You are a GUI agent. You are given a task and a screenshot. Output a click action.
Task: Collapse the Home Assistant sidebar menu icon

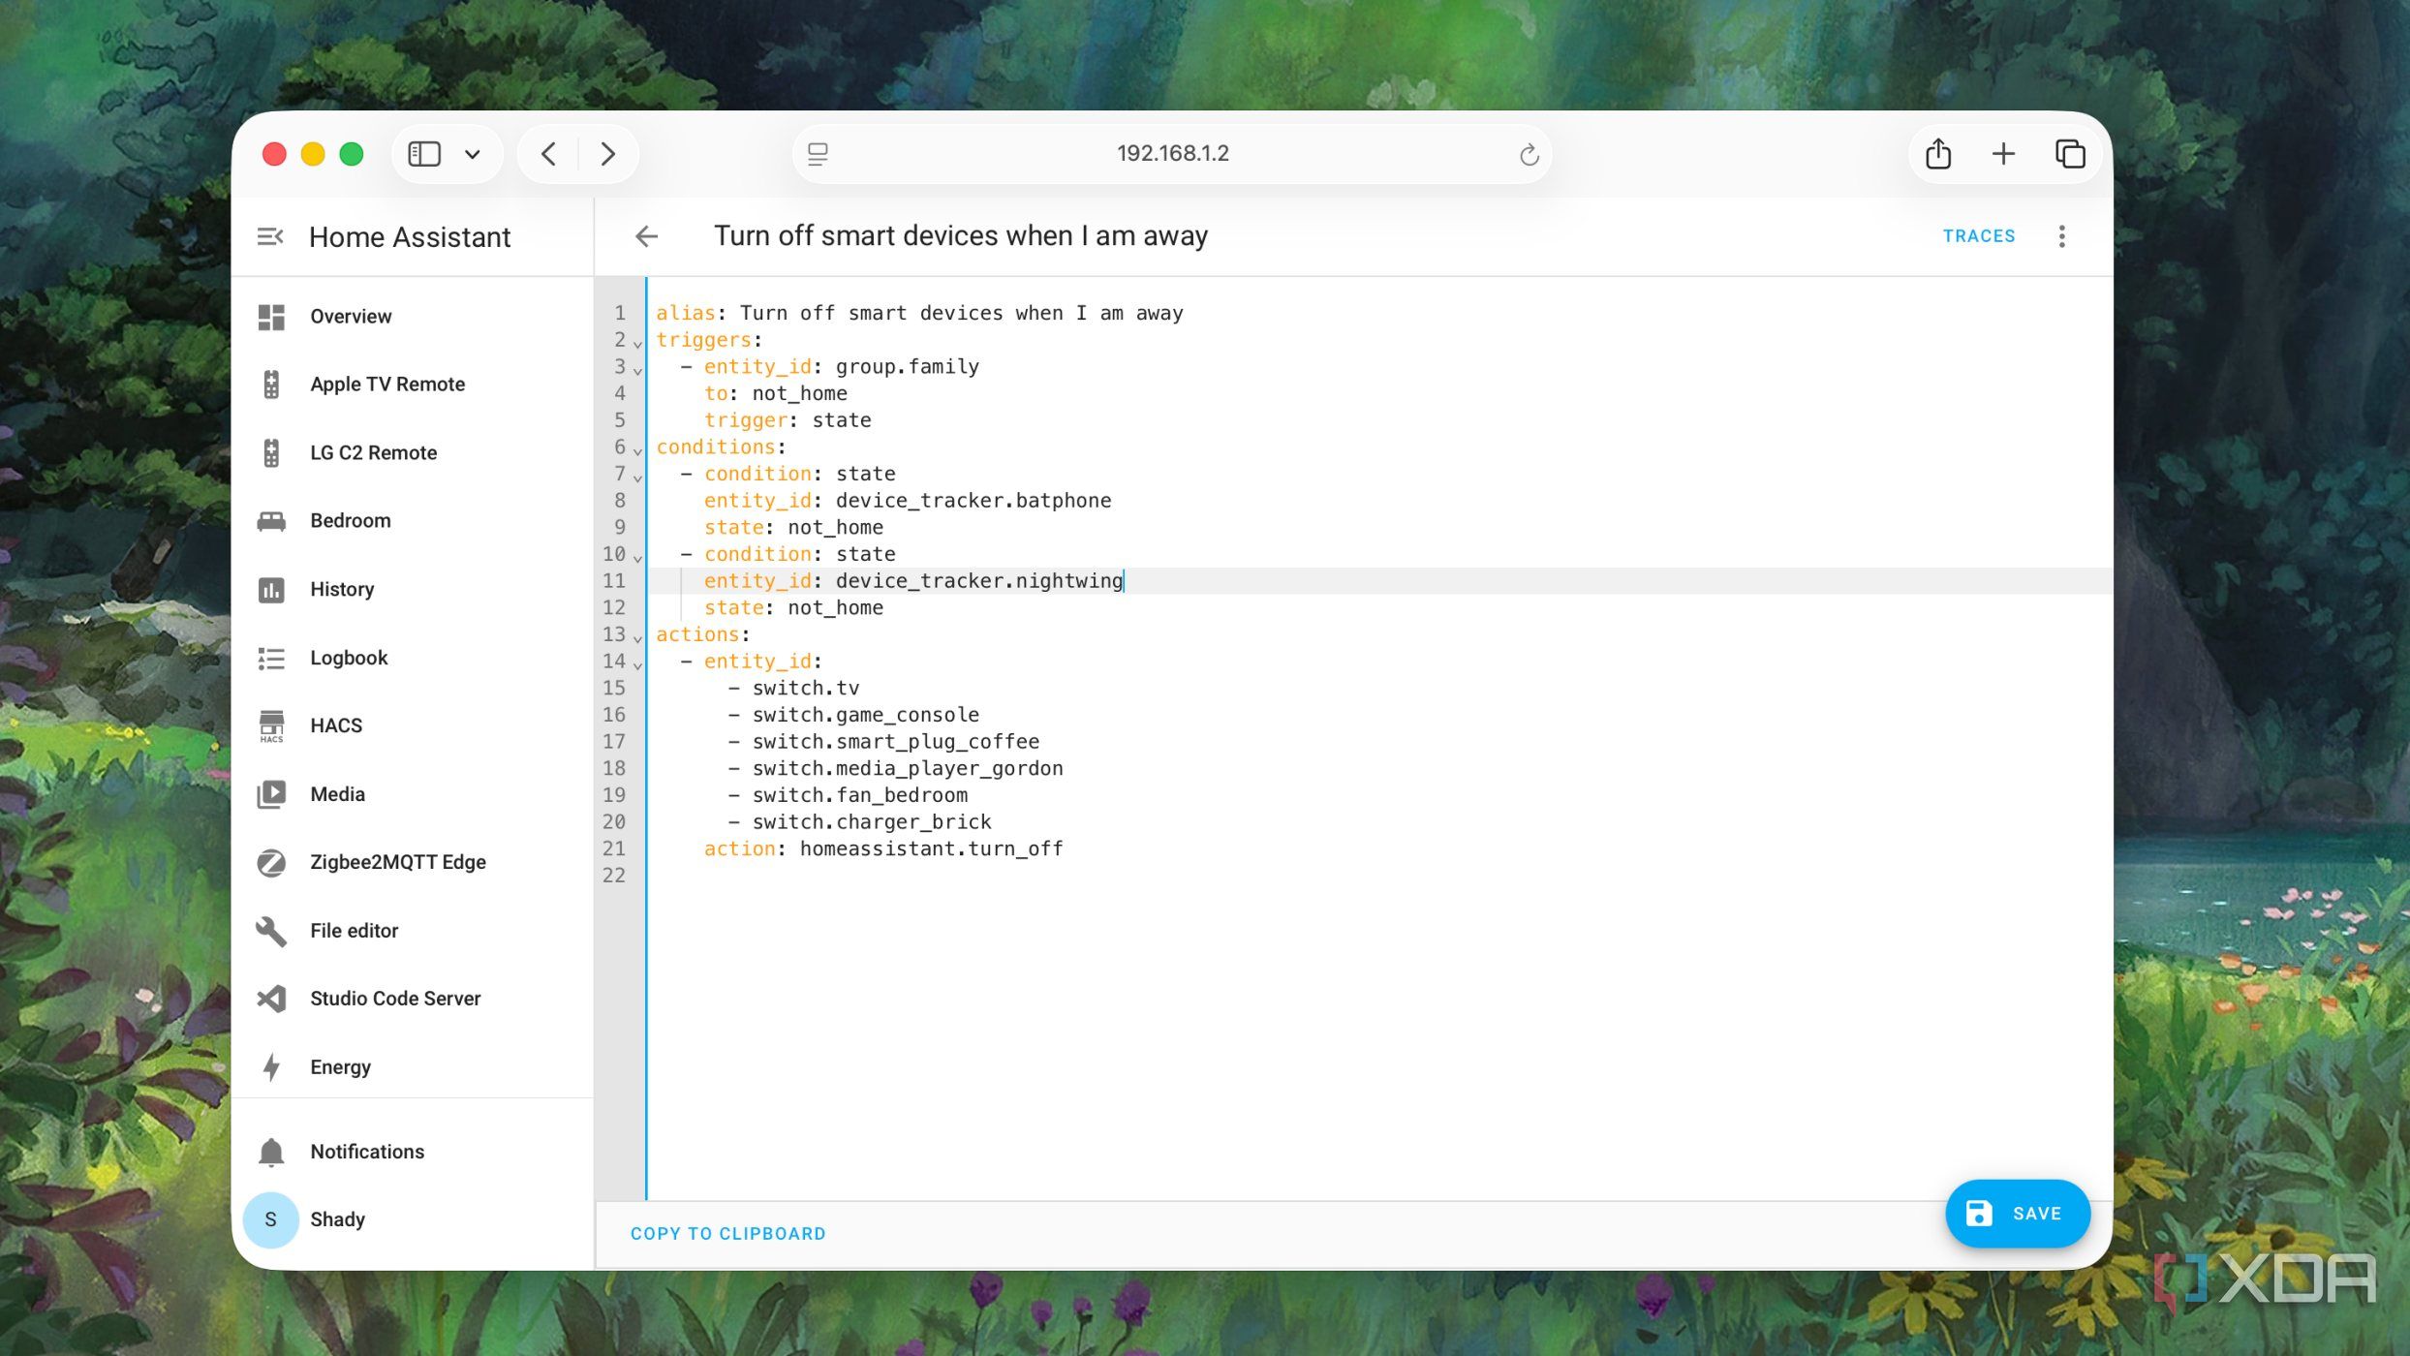(270, 237)
